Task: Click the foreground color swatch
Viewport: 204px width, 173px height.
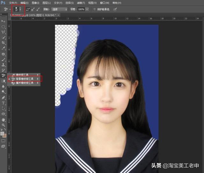Action: point(2,134)
